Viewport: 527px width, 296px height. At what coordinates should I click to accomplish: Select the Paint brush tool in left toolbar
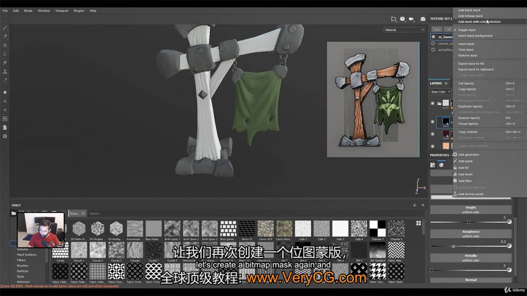tap(5, 28)
